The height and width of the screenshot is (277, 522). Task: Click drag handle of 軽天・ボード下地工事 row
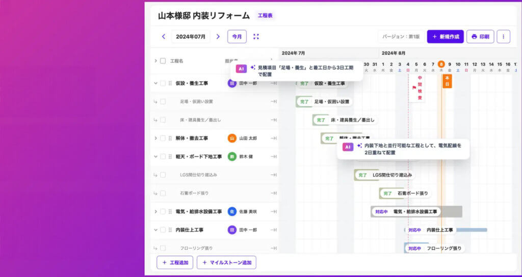click(x=170, y=156)
